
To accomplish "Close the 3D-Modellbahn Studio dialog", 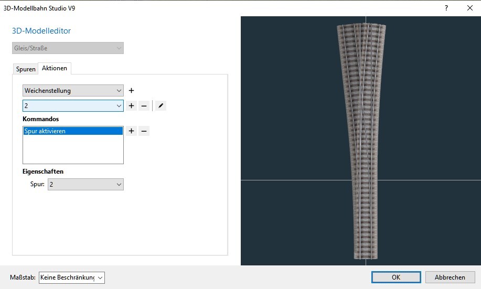I will click(x=469, y=8).
